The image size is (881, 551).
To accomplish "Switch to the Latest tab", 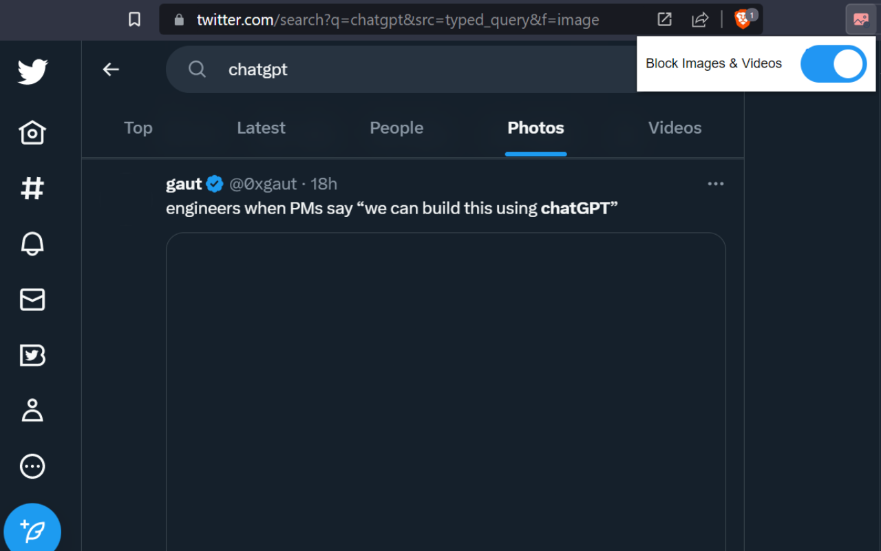I will (261, 127).
